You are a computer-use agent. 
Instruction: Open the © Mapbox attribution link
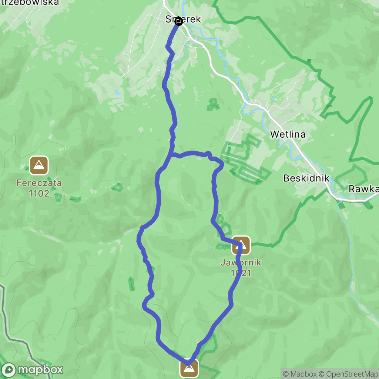coord(300,374)
